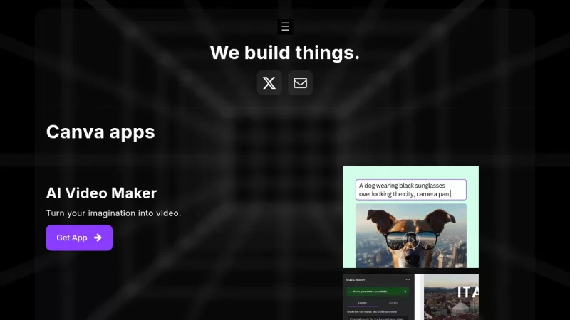
Task: Click the 'Canva apps' heading
Action: 100,132
